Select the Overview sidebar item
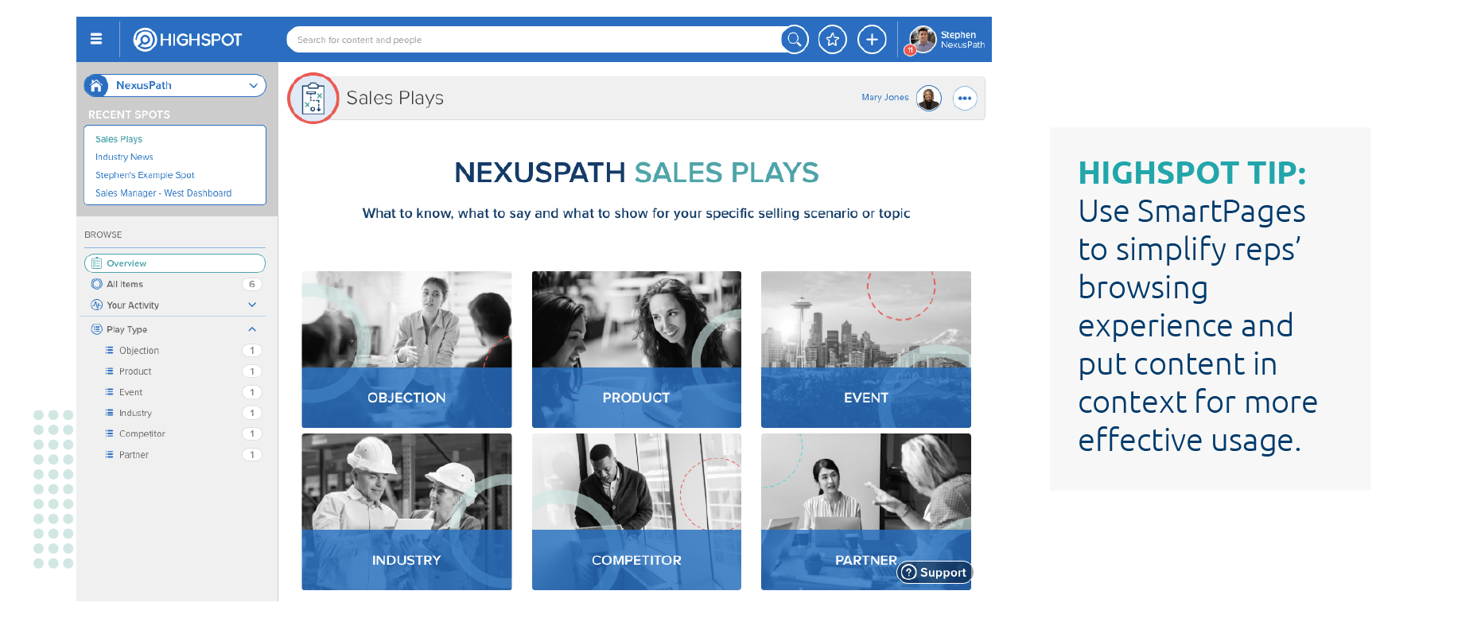1481x618 pixels. pyautogui.click(x=175, y=263)
